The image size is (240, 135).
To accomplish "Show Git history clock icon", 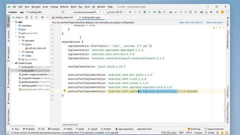I will [x=190, y=12].
